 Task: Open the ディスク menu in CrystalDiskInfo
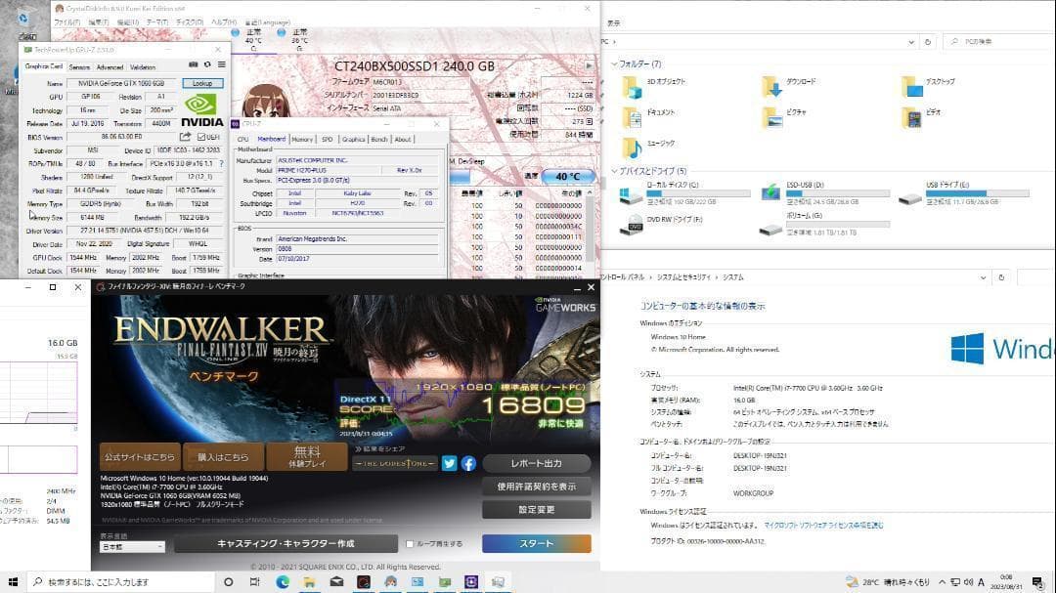tap(188, 22)
